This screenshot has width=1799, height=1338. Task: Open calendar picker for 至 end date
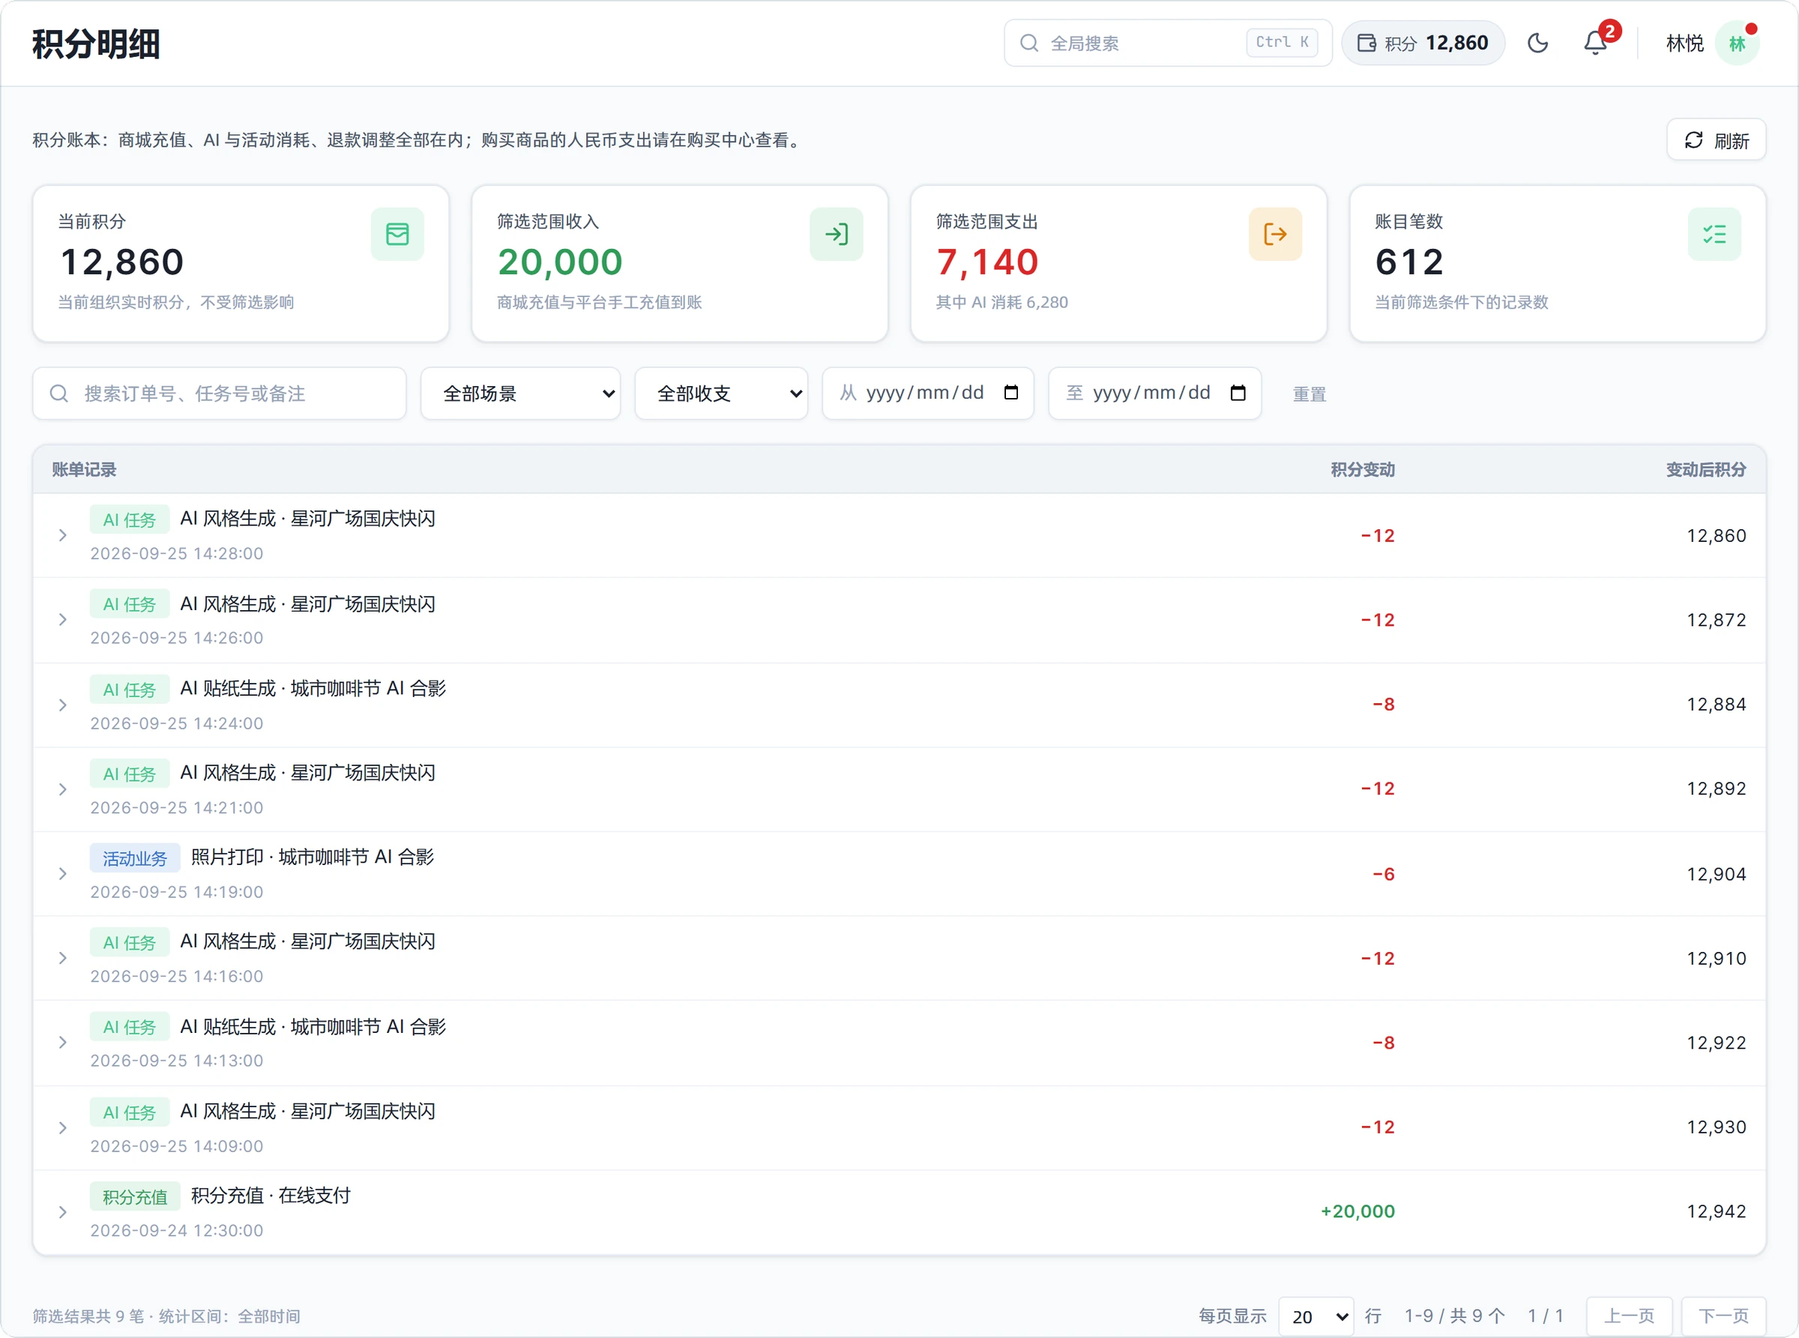[x=1238, y=393]
